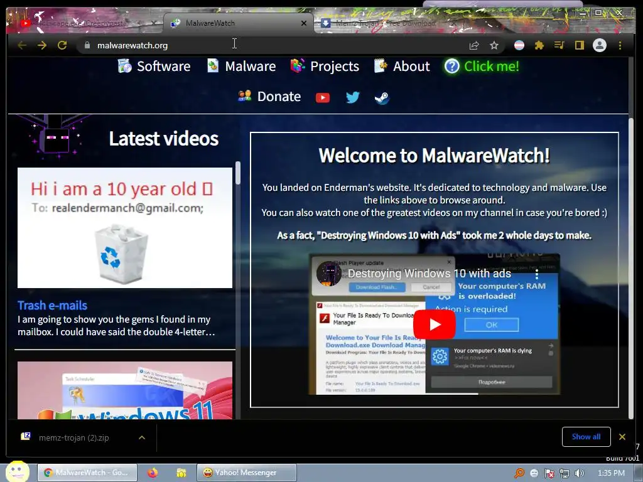Share this page icon in address bar
643x482 pixels.
(x=474, y=45)
